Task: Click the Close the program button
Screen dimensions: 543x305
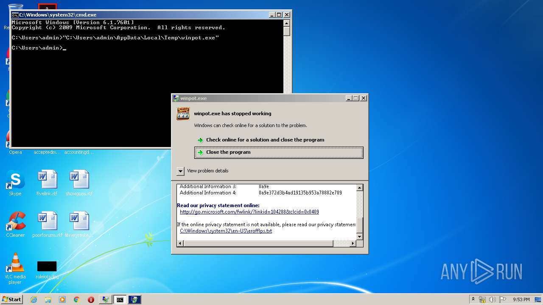Action: tap(279, 152)
